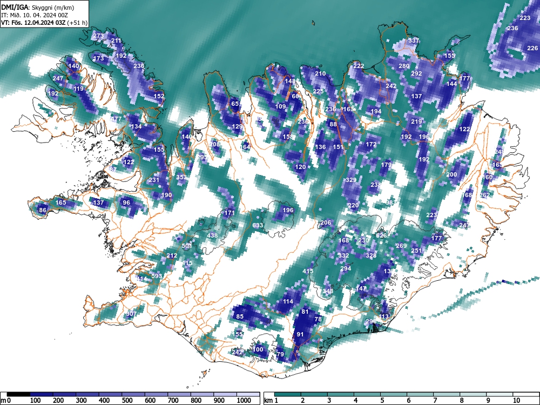Click the map value '85'

coord(240,316)
